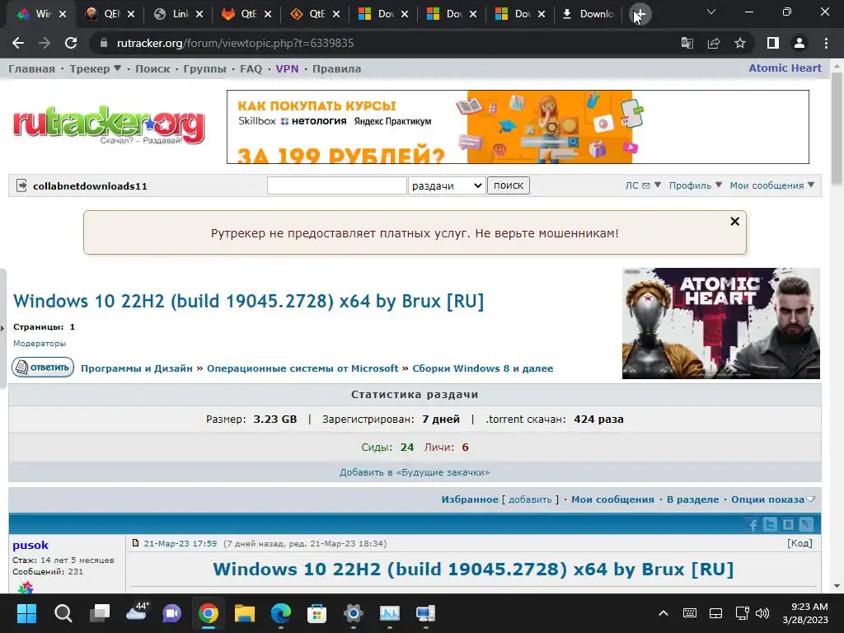The width and height of the screenshot is (844, 633).
Task: Open the Chat app on taskbar
Action: (172, 613)
